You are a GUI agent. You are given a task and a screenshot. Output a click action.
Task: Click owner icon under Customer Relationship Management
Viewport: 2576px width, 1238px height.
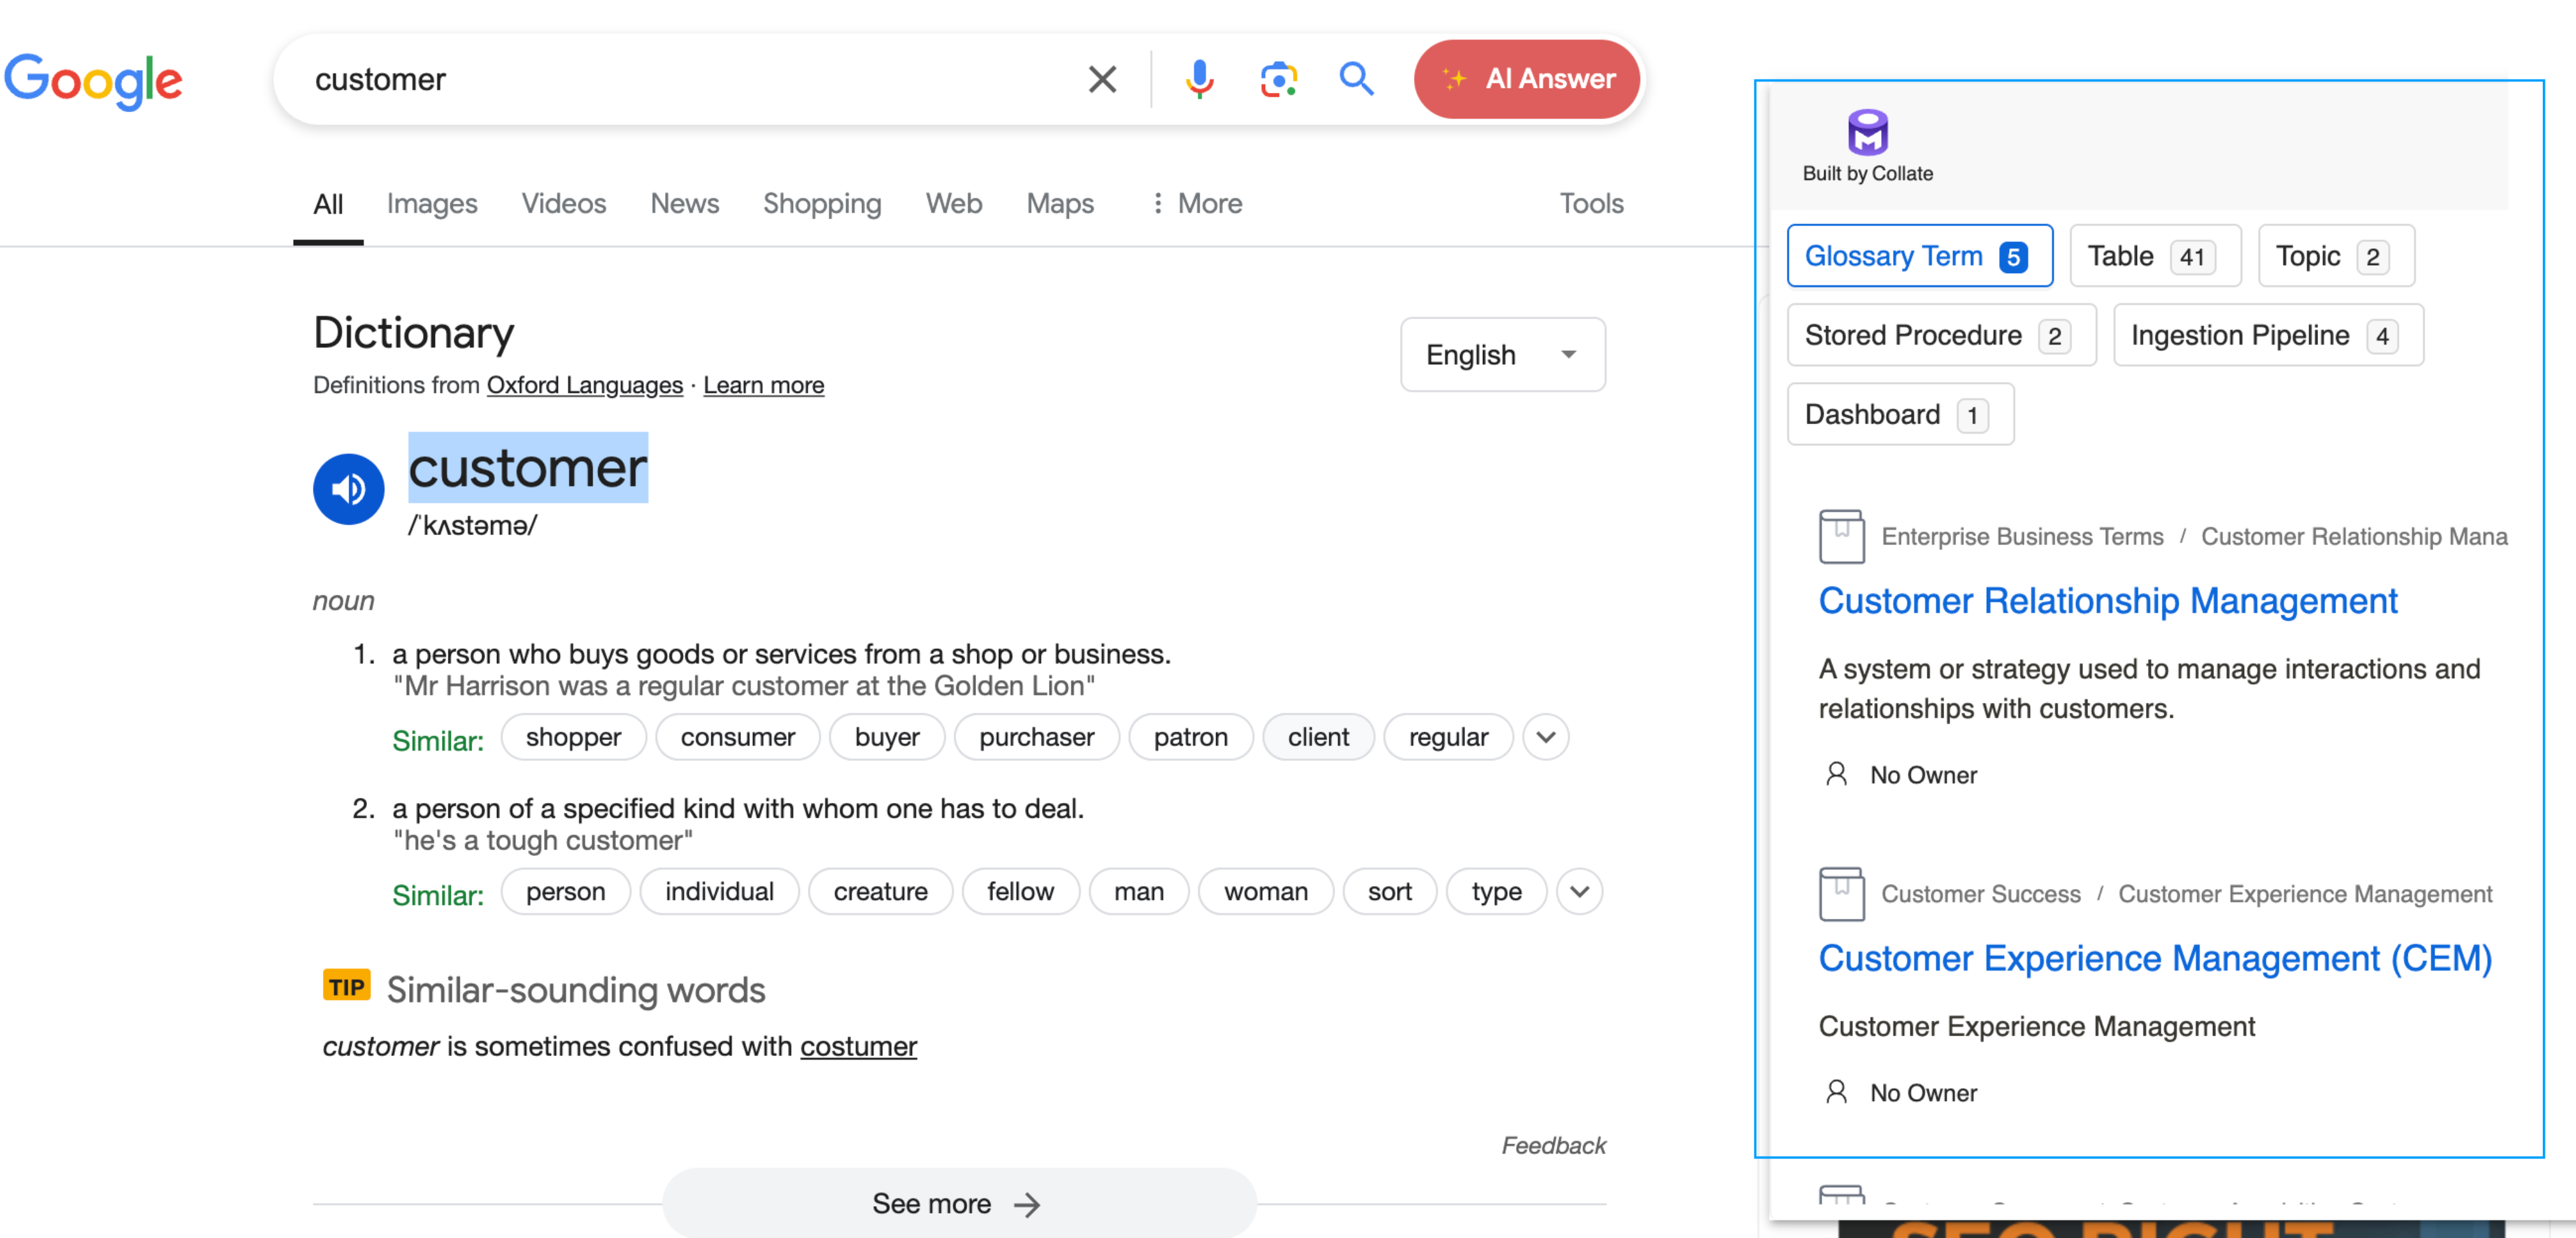click(x=1836, y=774)
